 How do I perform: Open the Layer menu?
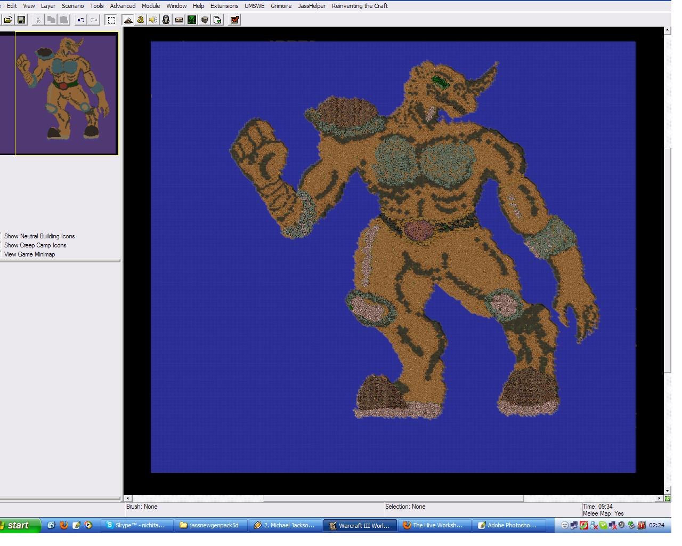tap(48, 6)
